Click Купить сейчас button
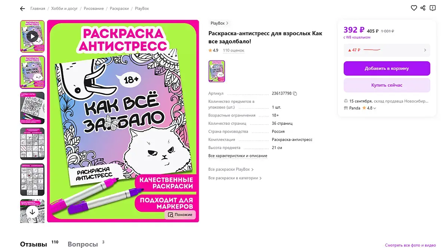 coord(387,85)
